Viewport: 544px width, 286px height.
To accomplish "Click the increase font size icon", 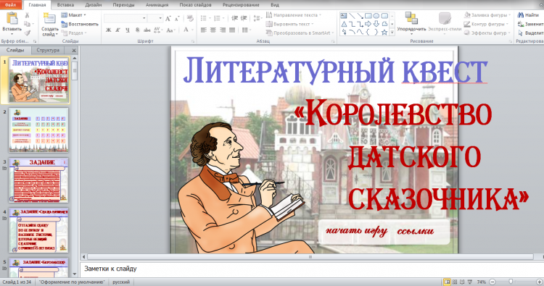I will 168,18.
